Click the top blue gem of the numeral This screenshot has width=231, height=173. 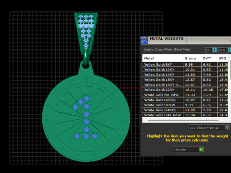point(87,99)
